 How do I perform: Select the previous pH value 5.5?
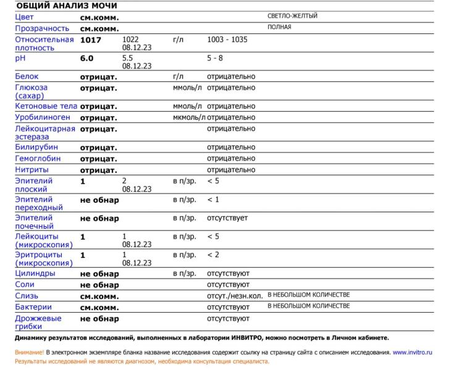click(127, 58)
